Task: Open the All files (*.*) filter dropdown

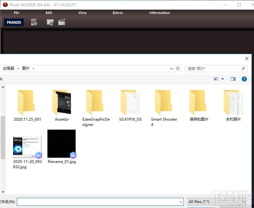Action: coord(217,202)
